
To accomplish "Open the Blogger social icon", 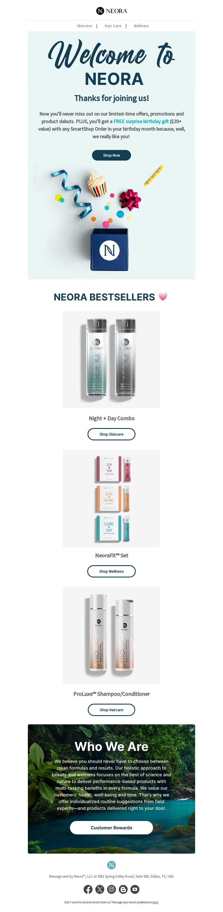I will 123,889.
